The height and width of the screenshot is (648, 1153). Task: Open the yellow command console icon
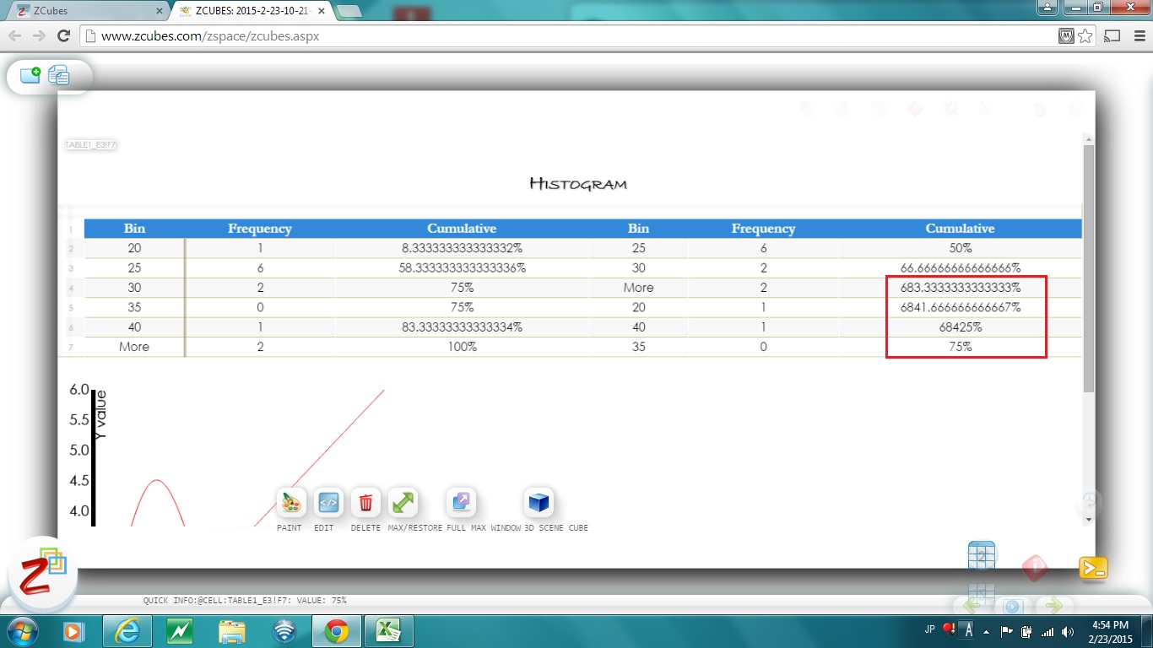click(1093, 569)
